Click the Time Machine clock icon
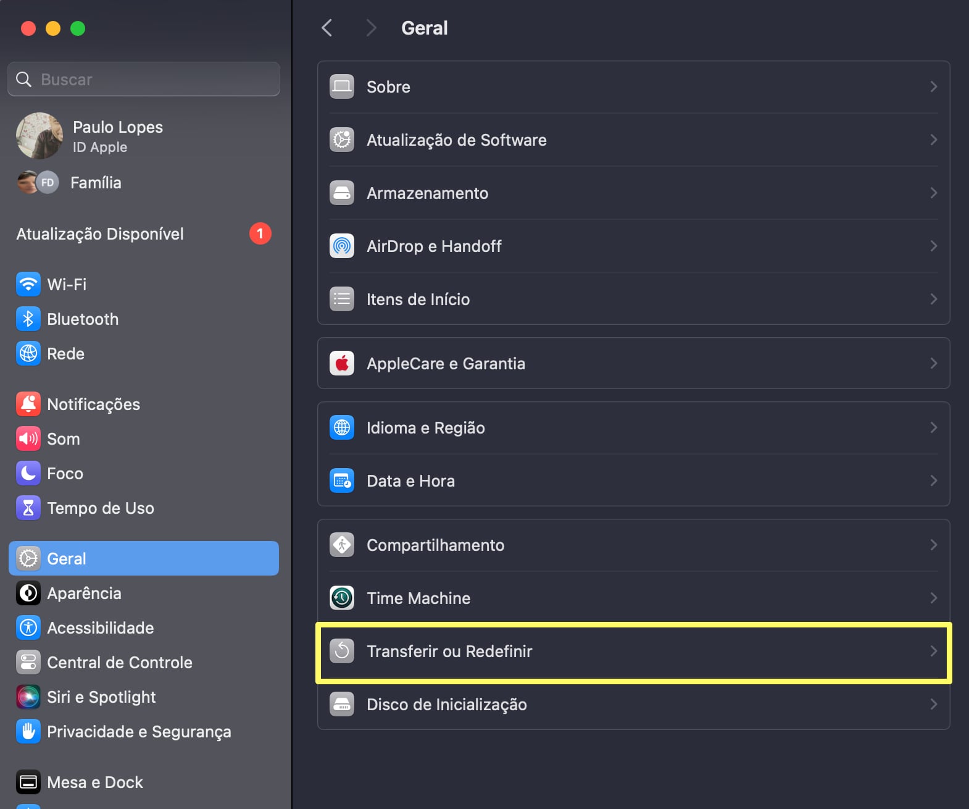The width and height of the screenshot is (969, 809). [342, 598]
